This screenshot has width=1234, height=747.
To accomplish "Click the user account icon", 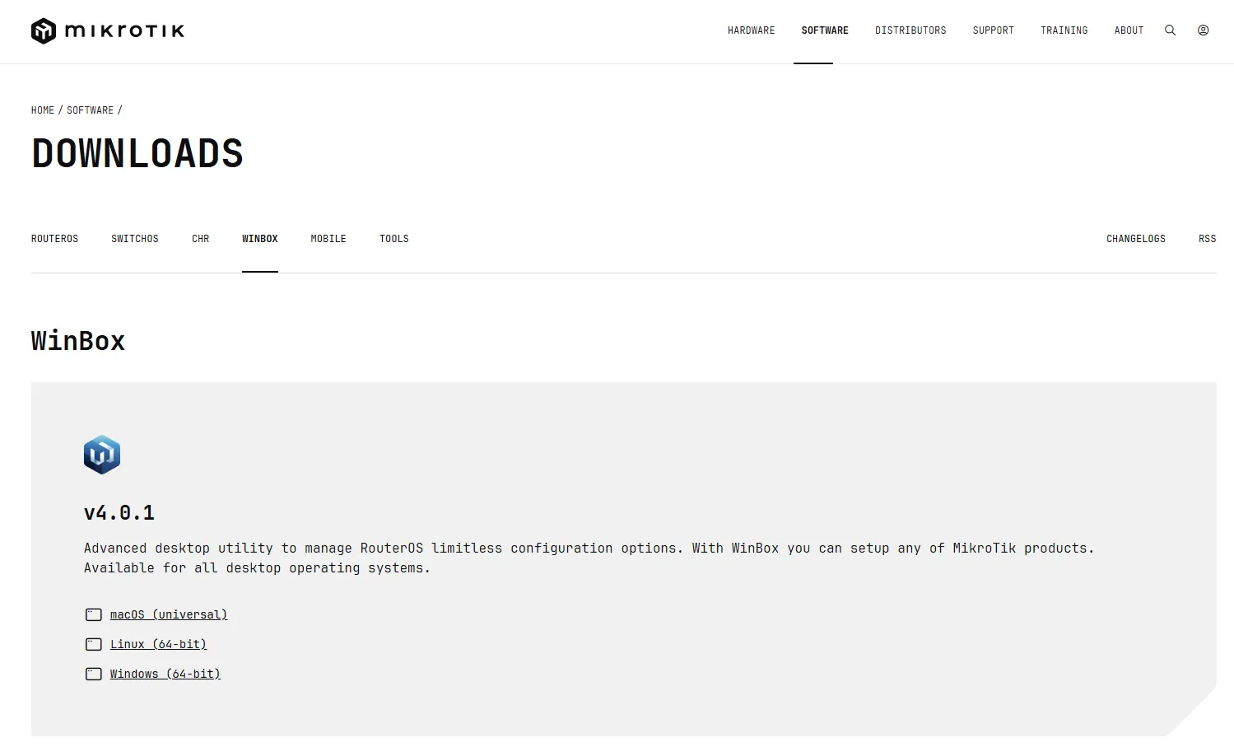I will (x=1203, y=30).
